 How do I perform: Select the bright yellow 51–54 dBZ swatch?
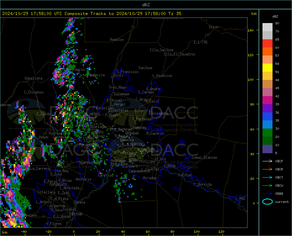267,68
